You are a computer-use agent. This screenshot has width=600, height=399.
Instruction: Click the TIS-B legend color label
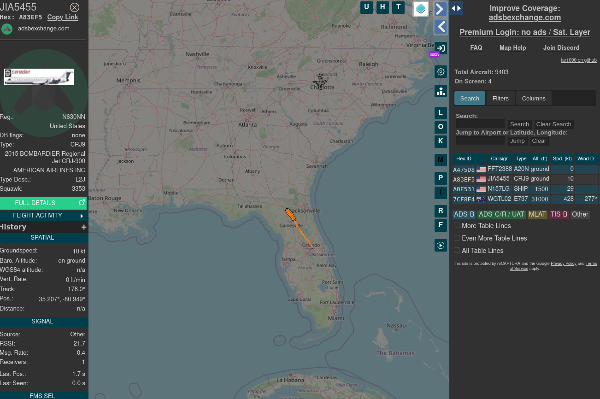[559, 215]
